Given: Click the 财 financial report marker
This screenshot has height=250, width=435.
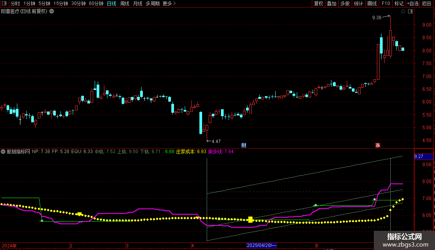Looking at the screenshot, I should [x=244, y=145].
